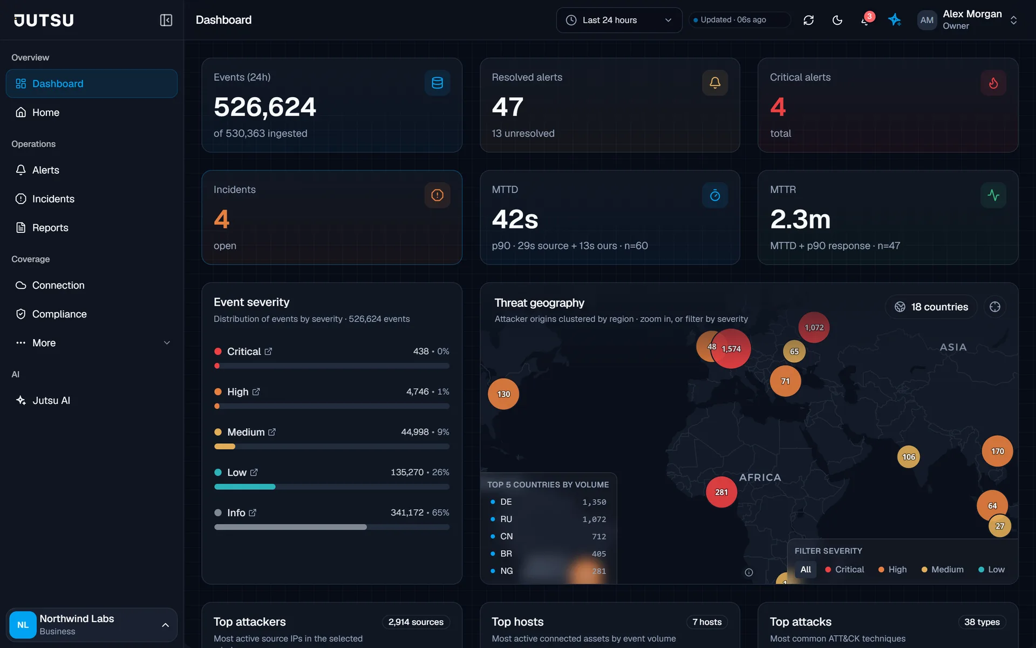Click the 65 cluster marker
The height and width of the screenshot is (648, 1036).
794,352
